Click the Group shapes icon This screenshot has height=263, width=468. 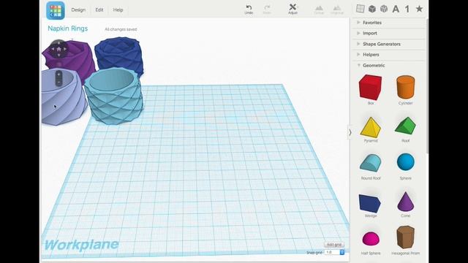(x=319, y=9)
